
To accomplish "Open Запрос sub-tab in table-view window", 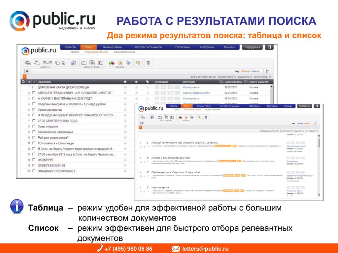I will [75, 52].
